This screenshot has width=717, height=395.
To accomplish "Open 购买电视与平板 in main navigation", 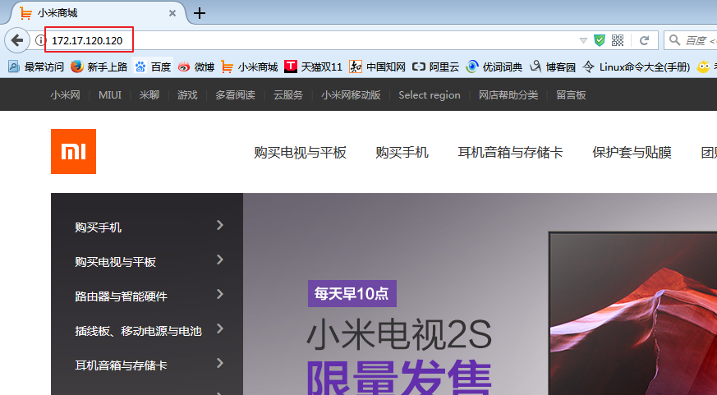I will (300, 152).
